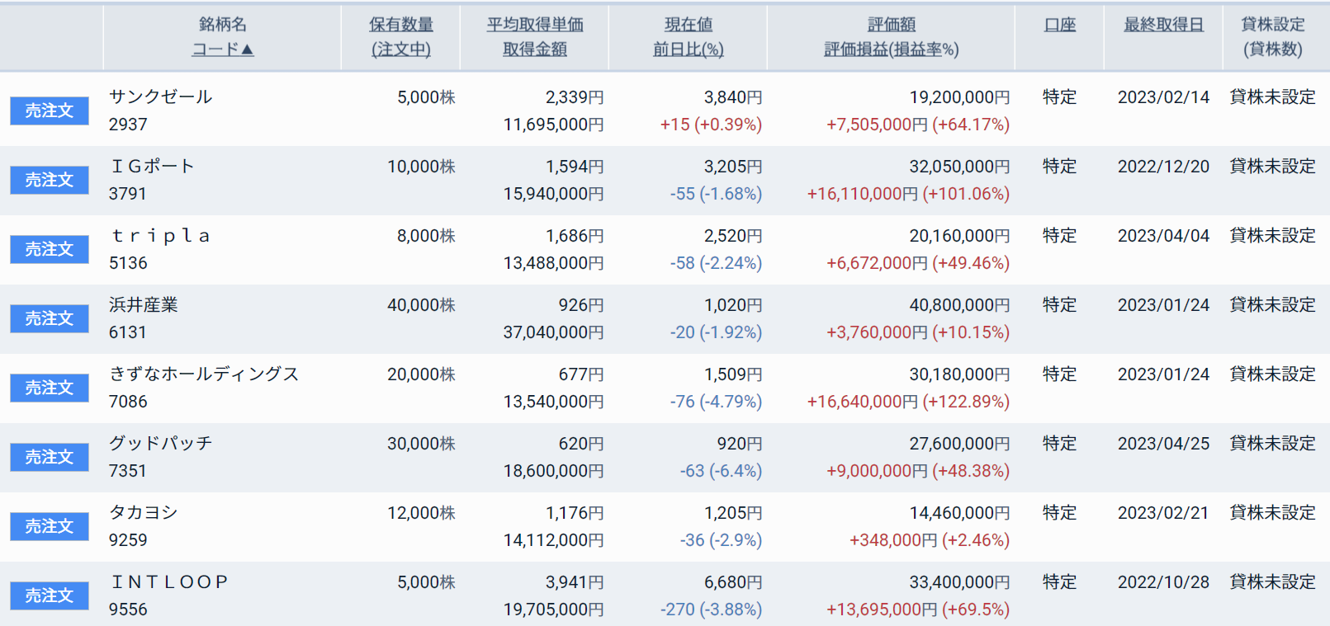This screenshot has width=1330, height=626.
Task: Click profit +16,110,000円 (+101.06%)
Action: coord(908,194)
